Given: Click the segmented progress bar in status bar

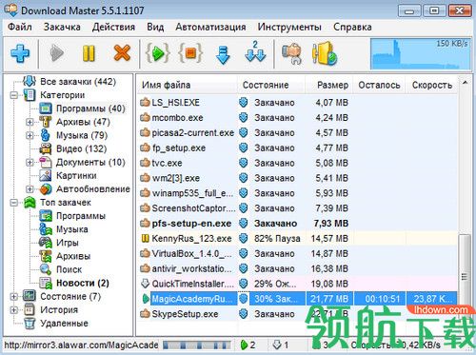Looking at the screenshot, I should click(x=197, y=345).
